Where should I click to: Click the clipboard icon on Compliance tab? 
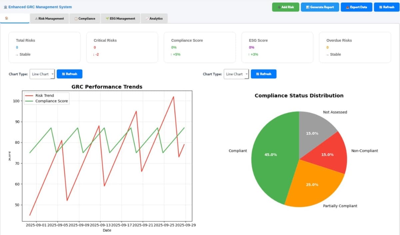pyautogui.click(x=76, y=19)
